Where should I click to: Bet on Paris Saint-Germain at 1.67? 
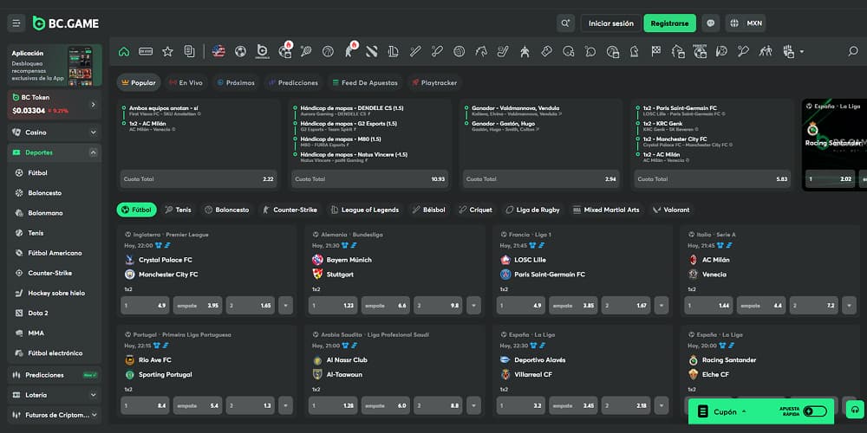click(626, 306)
